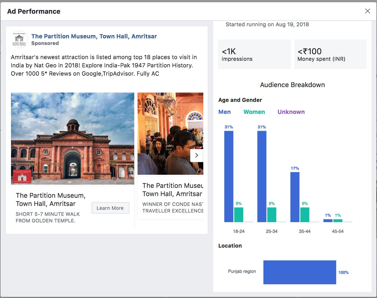Open The Partition Museum, Town Hall, Amritsar page link

[94, 36]
